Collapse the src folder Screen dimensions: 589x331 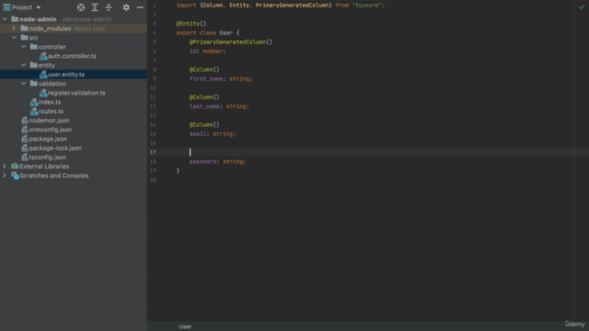(x=14, y=38)
